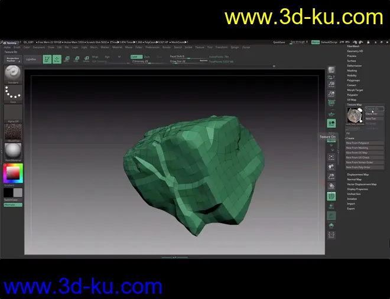
Task: Click New From UV Check button
Action: [365, 157]
